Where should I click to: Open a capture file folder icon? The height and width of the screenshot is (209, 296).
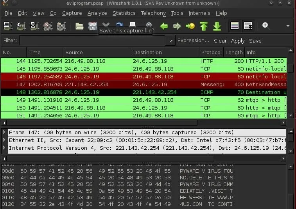(x=79, y=26)
